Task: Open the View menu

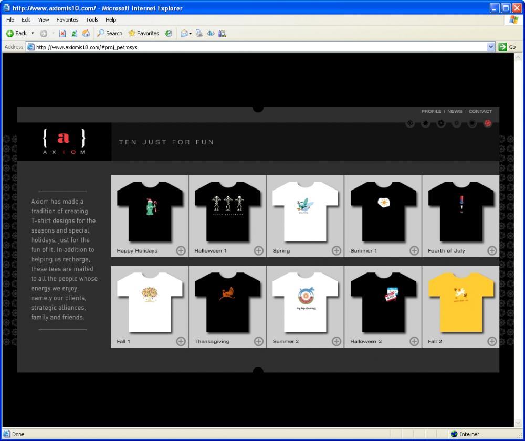Action: [x=44, y=20]
